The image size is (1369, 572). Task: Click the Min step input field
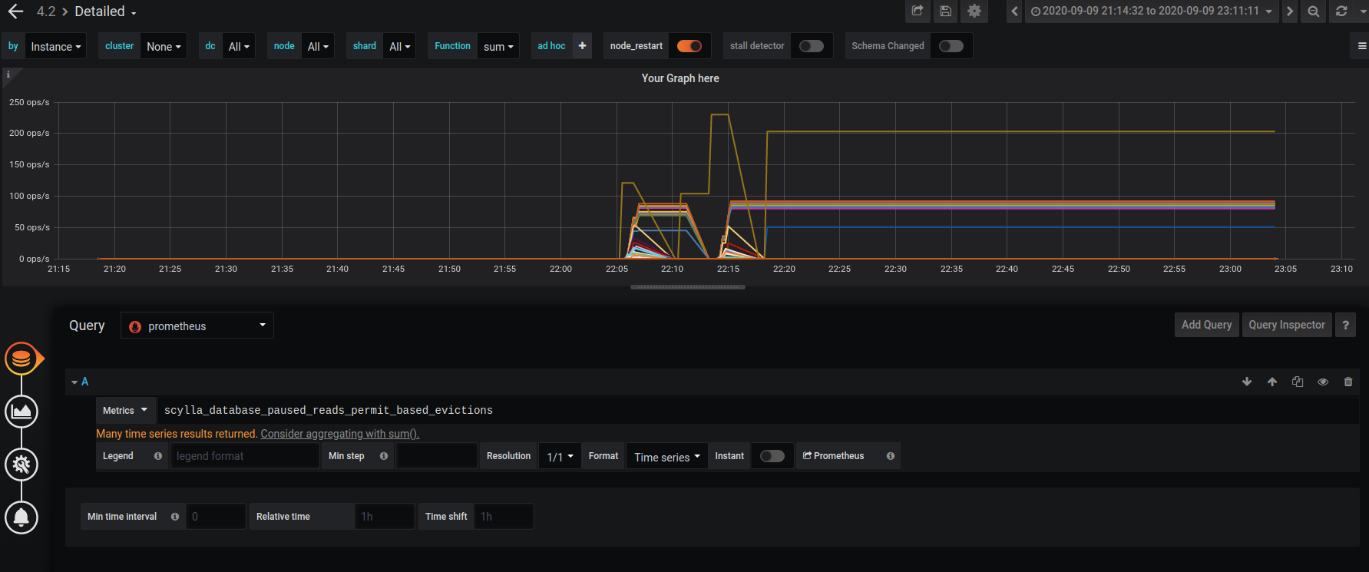(x=437, y=456)
